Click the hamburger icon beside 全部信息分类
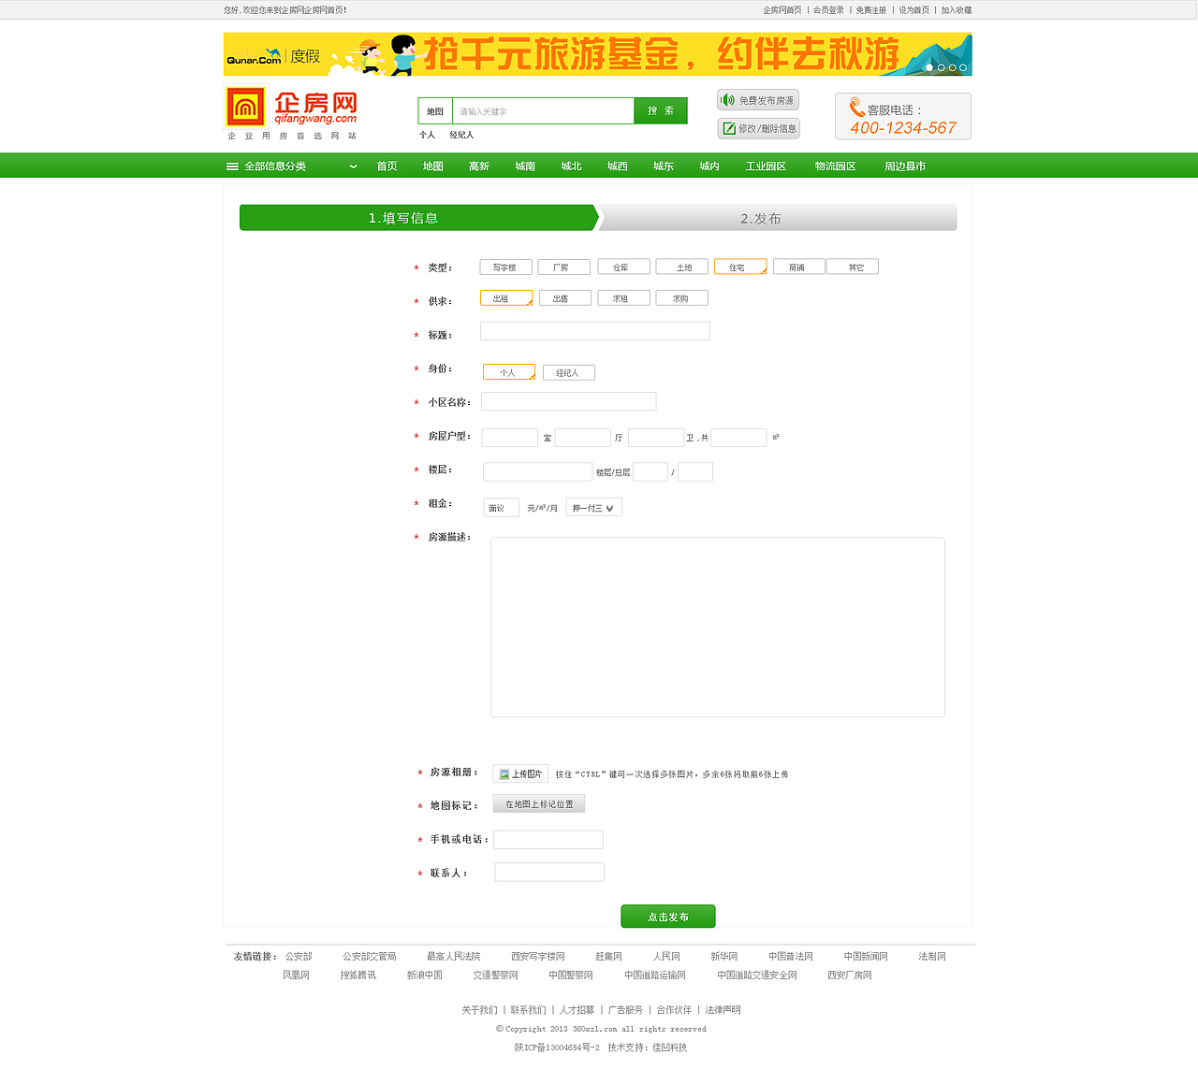1198x1069 pixels. (x=232, y=166)
